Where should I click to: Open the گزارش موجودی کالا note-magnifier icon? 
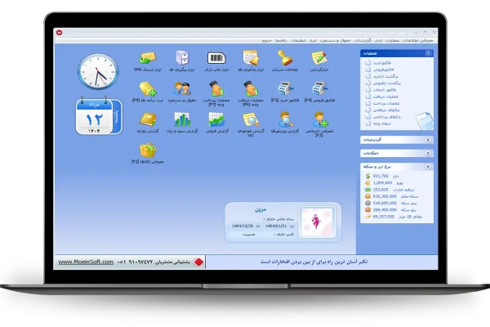[x=251, y=119]
